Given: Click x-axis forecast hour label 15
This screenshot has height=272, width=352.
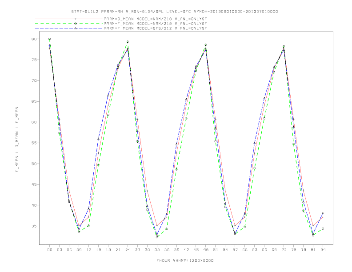Looking at the screenshot, I should (99, 250).
